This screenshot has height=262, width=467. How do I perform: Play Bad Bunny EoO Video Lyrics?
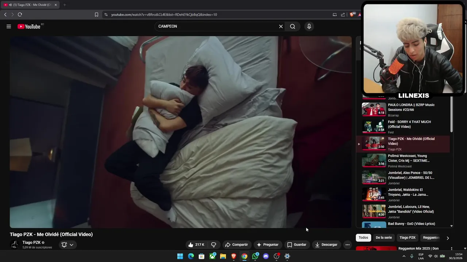403,225
